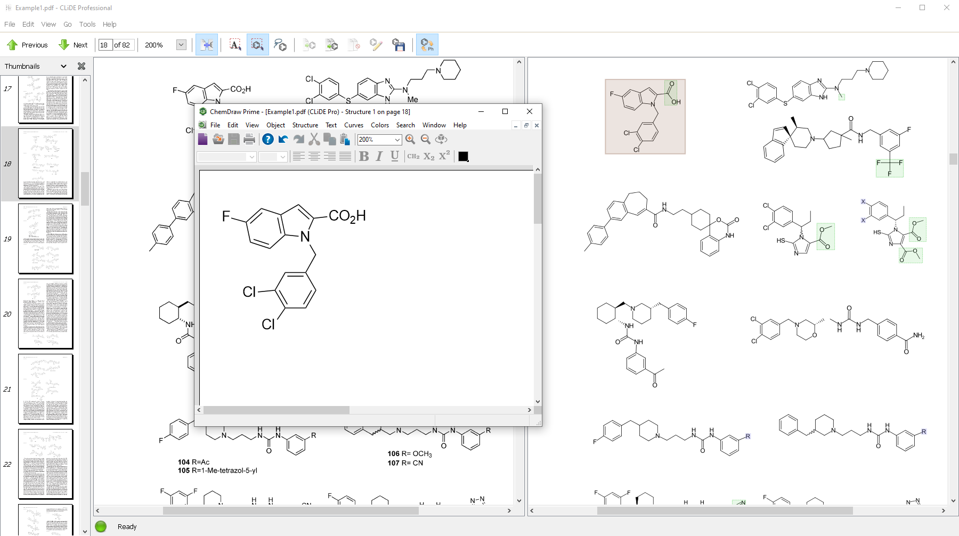
Task: Choose the lasso structure selection tool
Action: (280, 45)
